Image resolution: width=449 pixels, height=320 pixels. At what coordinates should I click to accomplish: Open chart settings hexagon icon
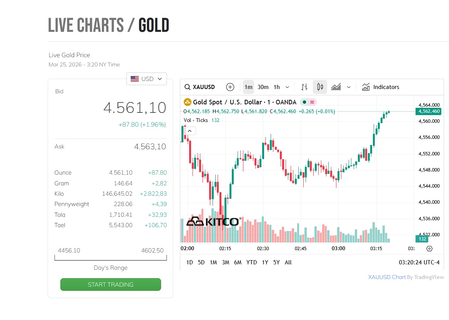click(x=429, y=248)
